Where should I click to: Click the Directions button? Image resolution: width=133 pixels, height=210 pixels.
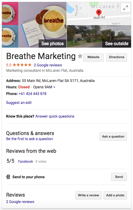[x=117, y=57]
